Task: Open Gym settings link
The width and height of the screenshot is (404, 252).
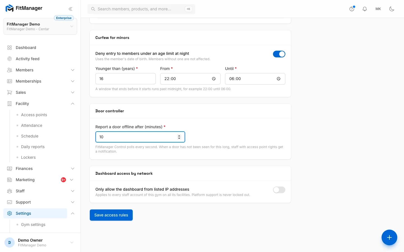Action: tap(33, 225)
